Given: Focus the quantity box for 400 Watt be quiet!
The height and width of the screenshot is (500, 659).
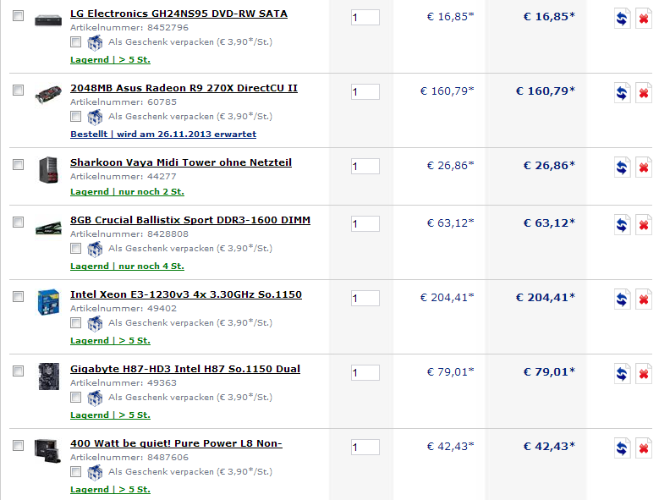Looking at the screenshot, I should point(365,448).
